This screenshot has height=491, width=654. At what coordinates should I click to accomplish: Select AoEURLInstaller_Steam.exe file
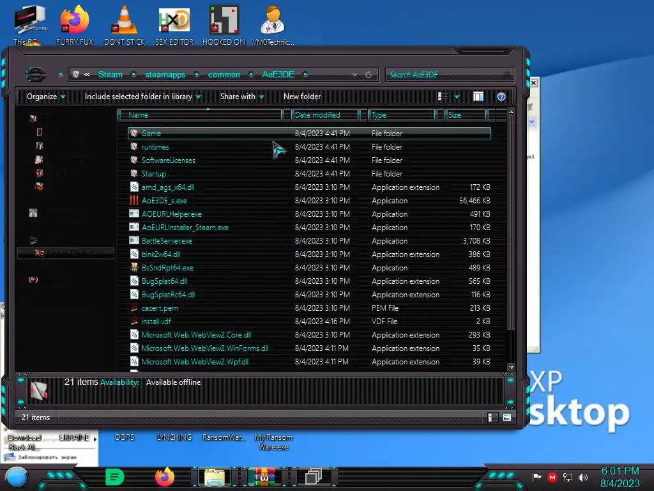click(x=310, y=228)
